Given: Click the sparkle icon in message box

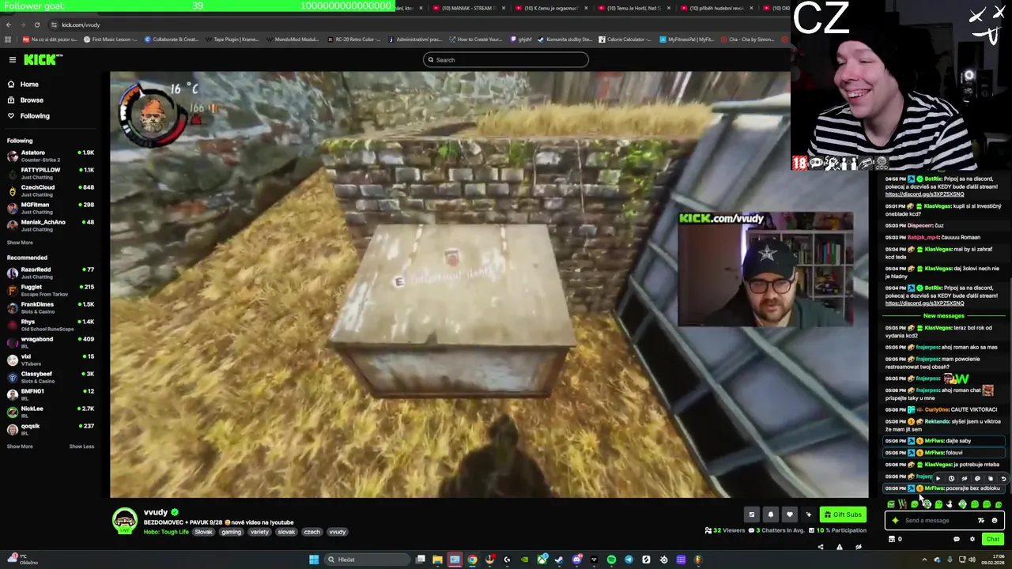Looking at the screenshot, I should coord(895,521).
